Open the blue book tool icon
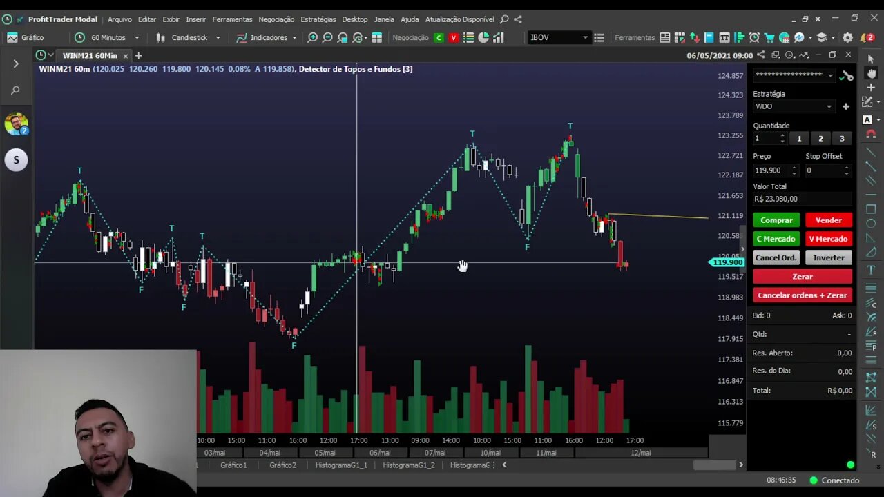The height and width of the screenshot is (497, 884). 709,37
